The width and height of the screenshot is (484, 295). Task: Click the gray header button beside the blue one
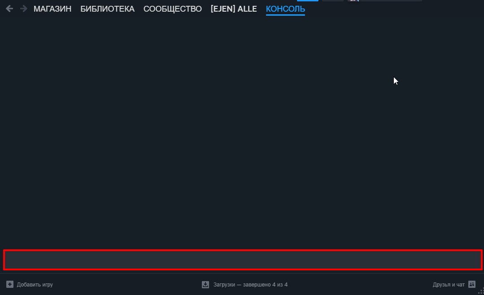point(333,0)
